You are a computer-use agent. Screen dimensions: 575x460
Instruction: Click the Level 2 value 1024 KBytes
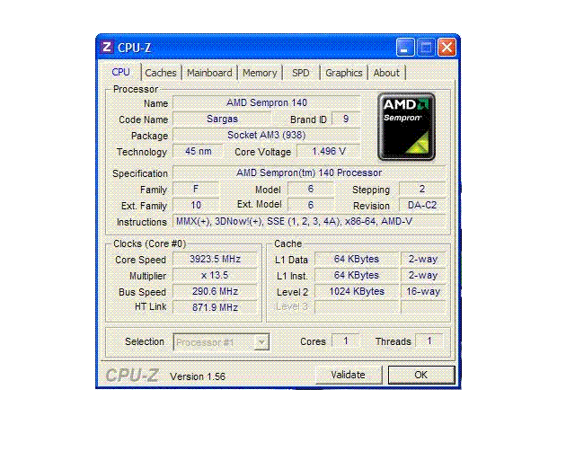356,291
